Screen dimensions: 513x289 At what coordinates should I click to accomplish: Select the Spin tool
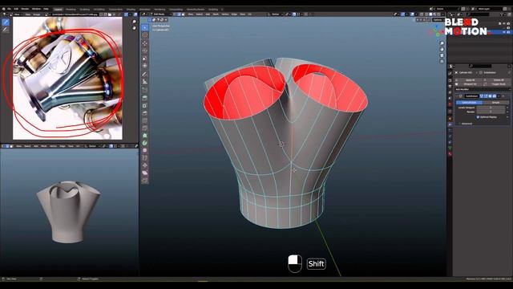pos(145,143)
